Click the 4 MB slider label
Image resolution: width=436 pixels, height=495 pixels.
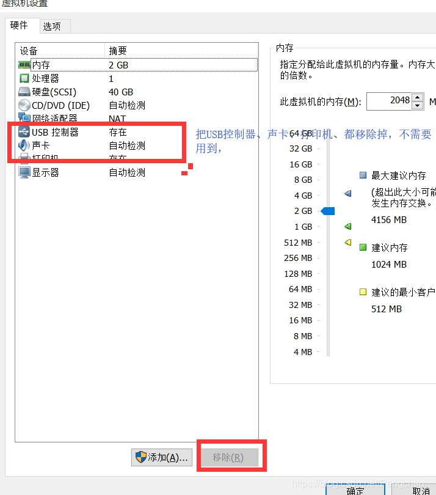tap(303, 351)
